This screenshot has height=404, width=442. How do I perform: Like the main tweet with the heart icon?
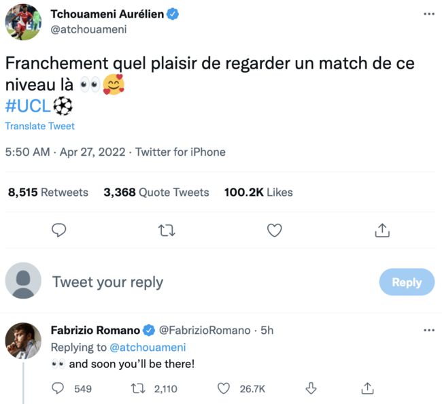[x=274, y=231]
